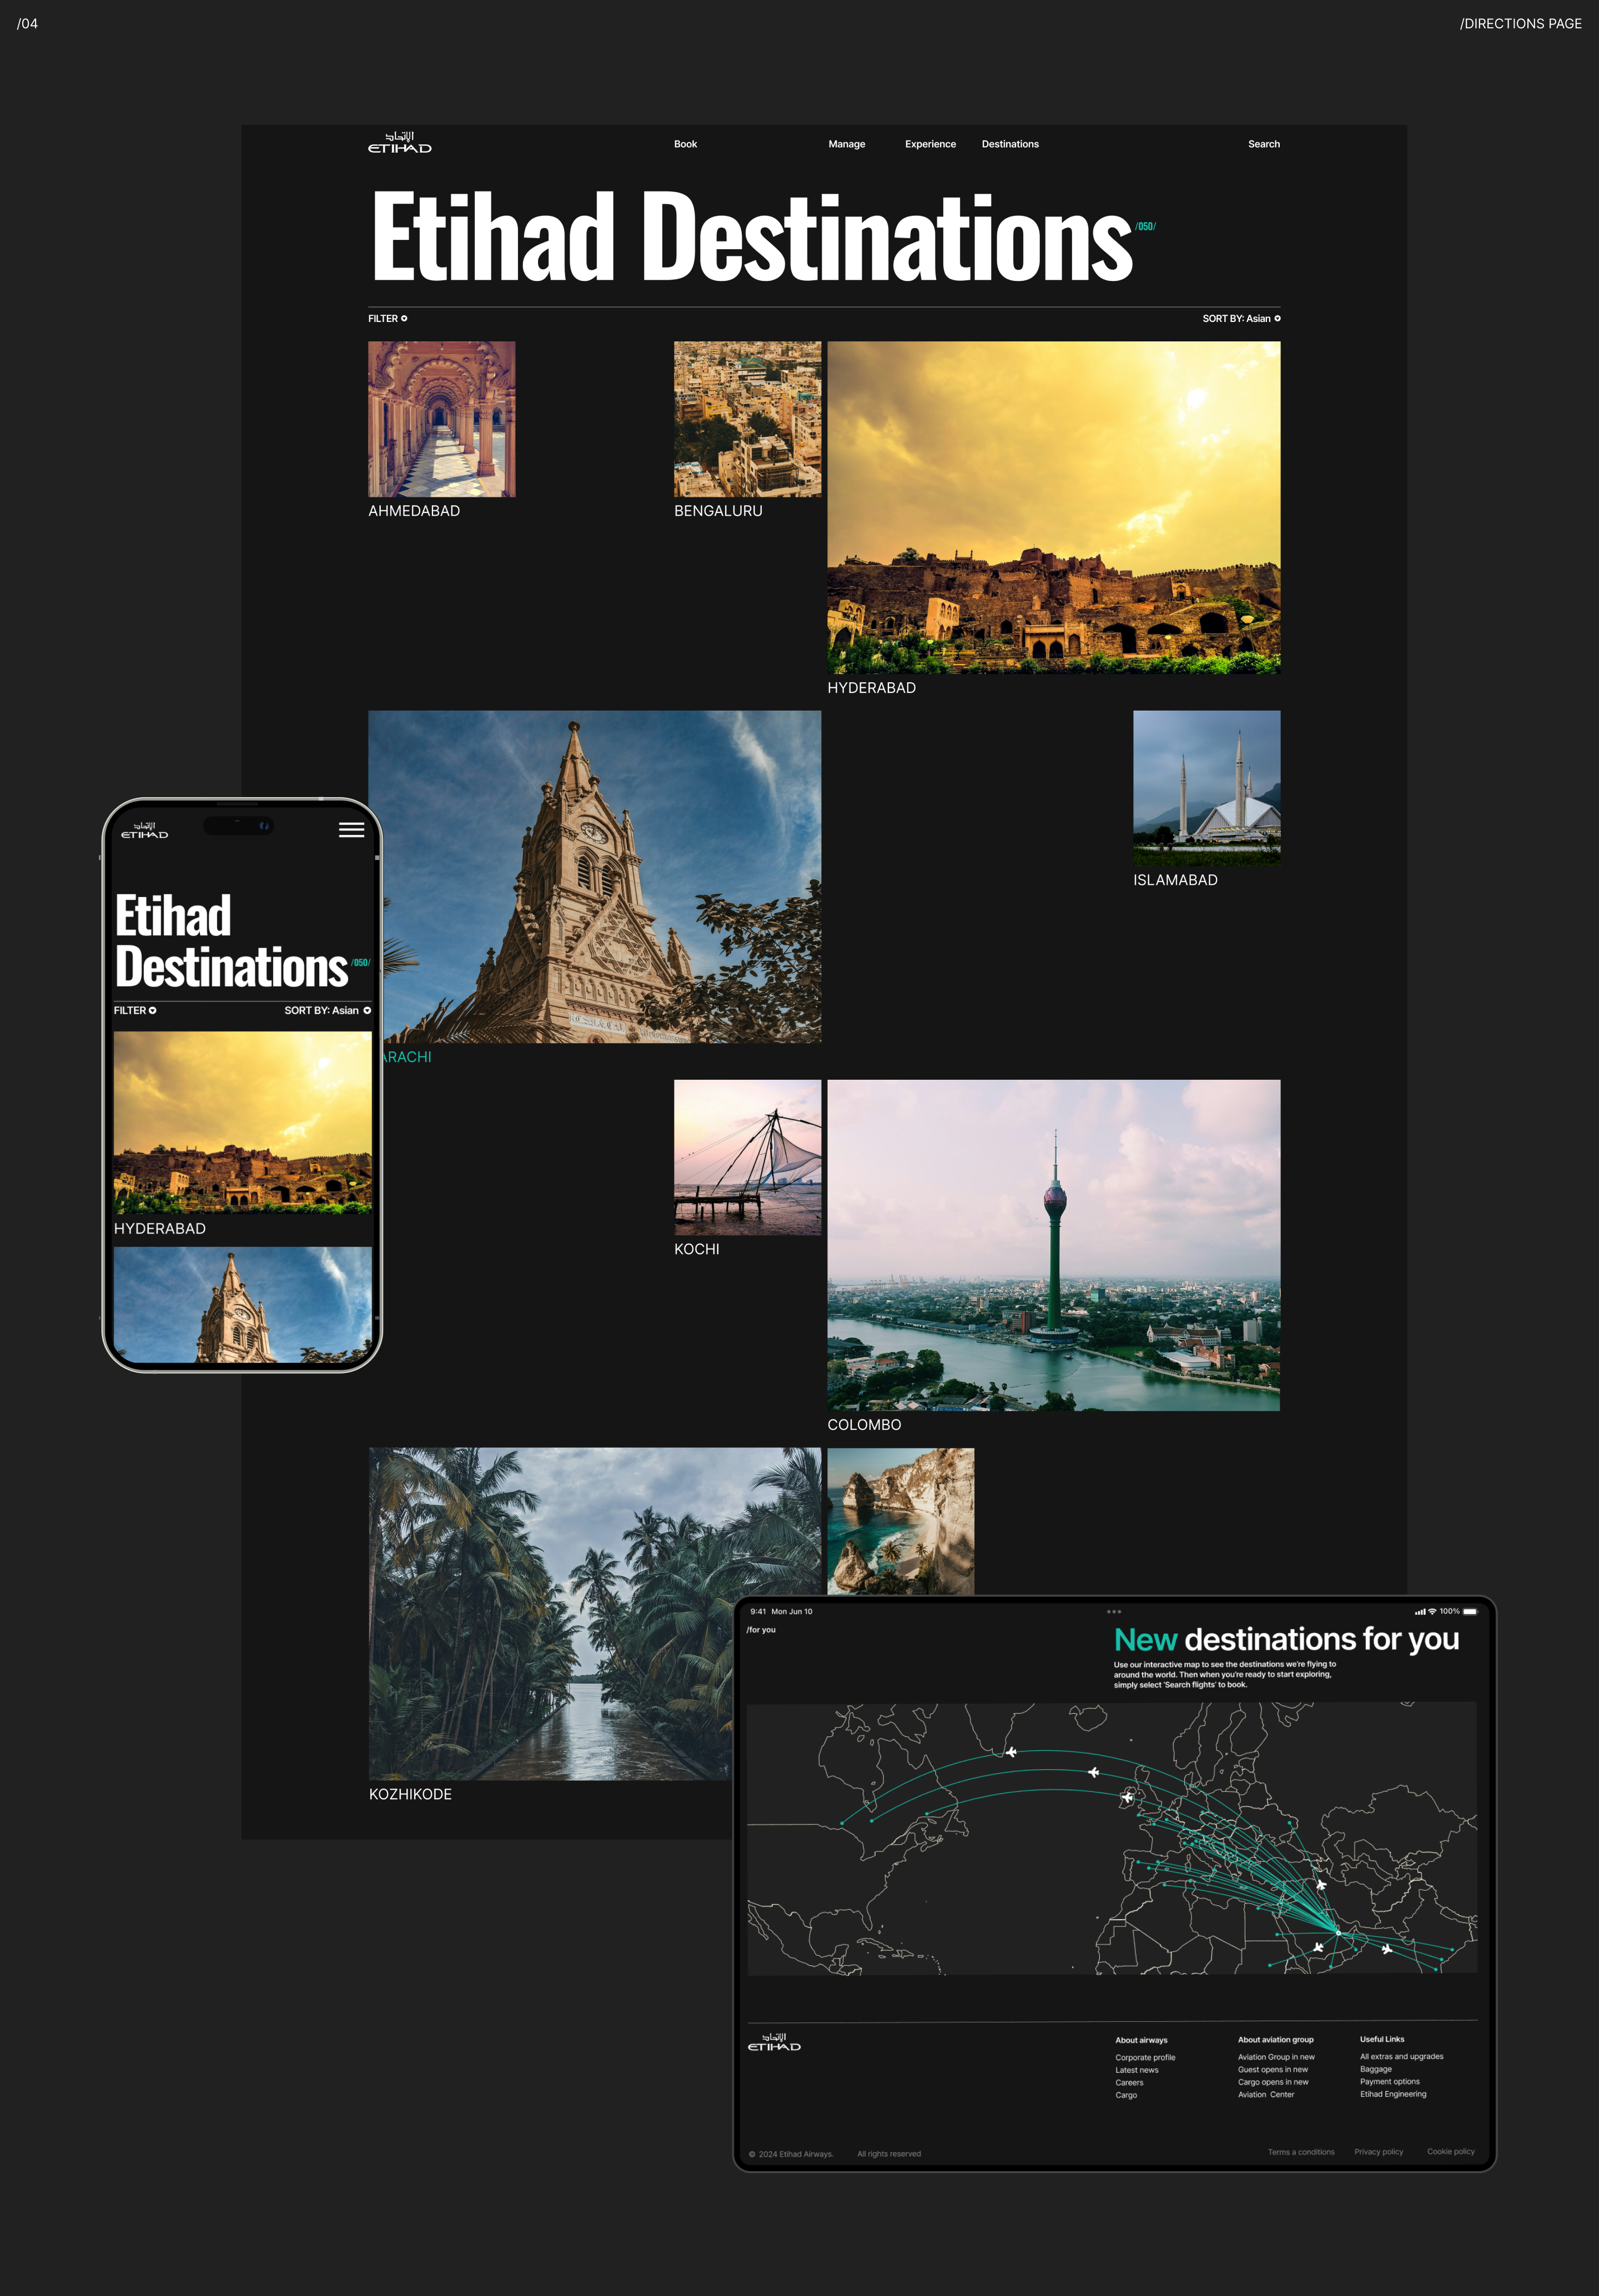This screenshot has width=1599, height=2296.
Task: Click the Search link in the header
Action: [1263, 144]
